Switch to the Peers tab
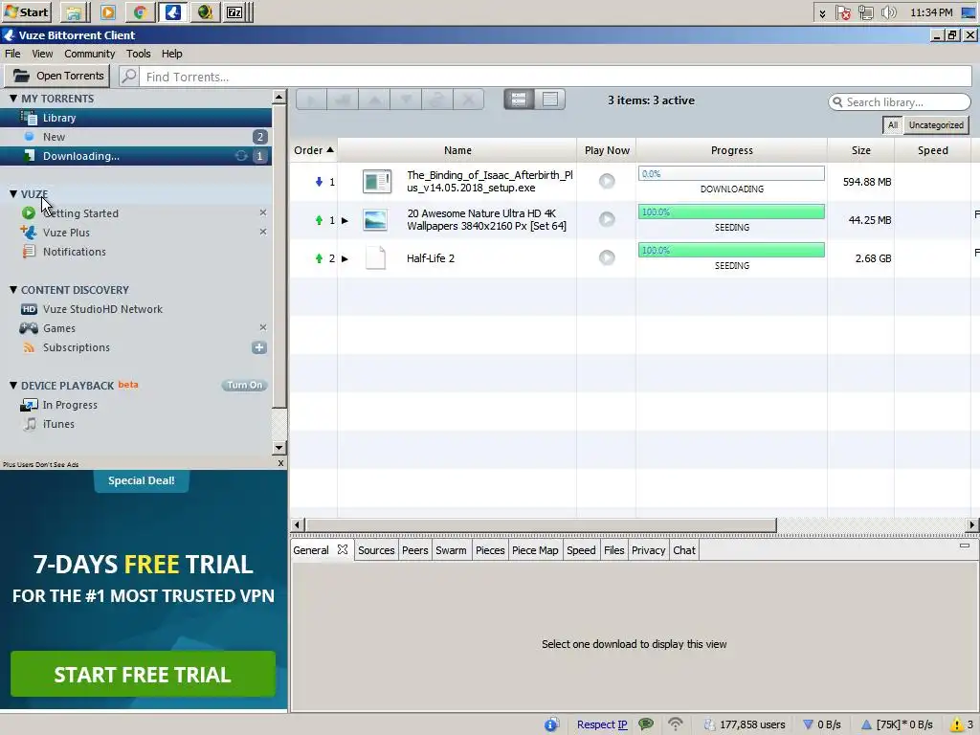The image size is (980, 735). click(415, 550)
